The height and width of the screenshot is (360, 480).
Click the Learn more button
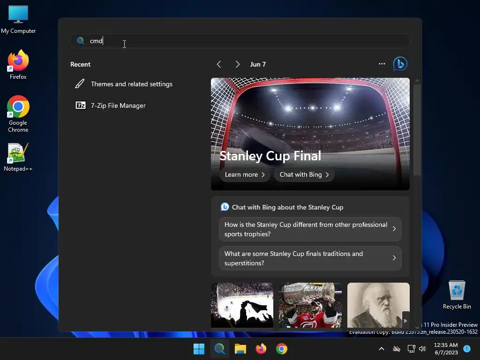pos(245,174)
